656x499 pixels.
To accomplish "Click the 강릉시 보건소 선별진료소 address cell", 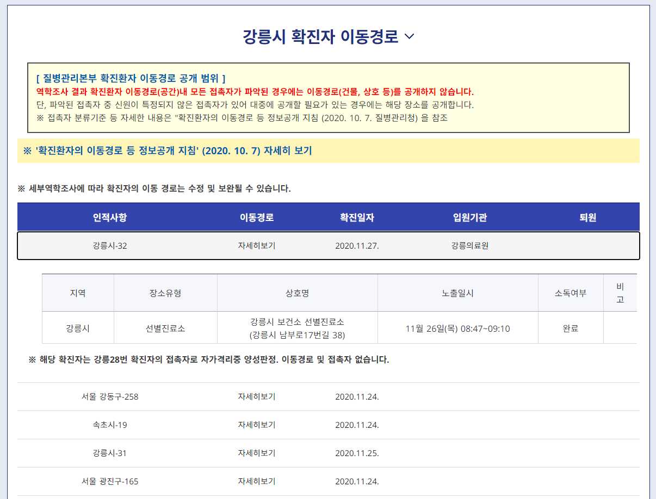I will pyautogui.click(x=298, y=328).
